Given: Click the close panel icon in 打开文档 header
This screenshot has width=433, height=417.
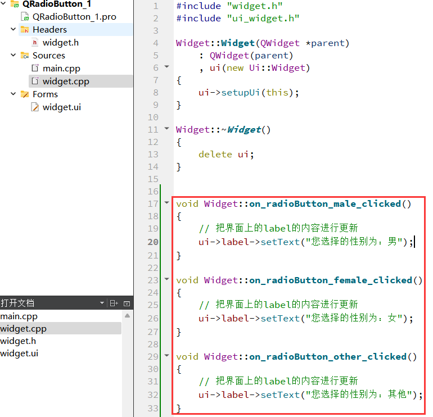Looking at the screenshot, I should tap(127, 303).
